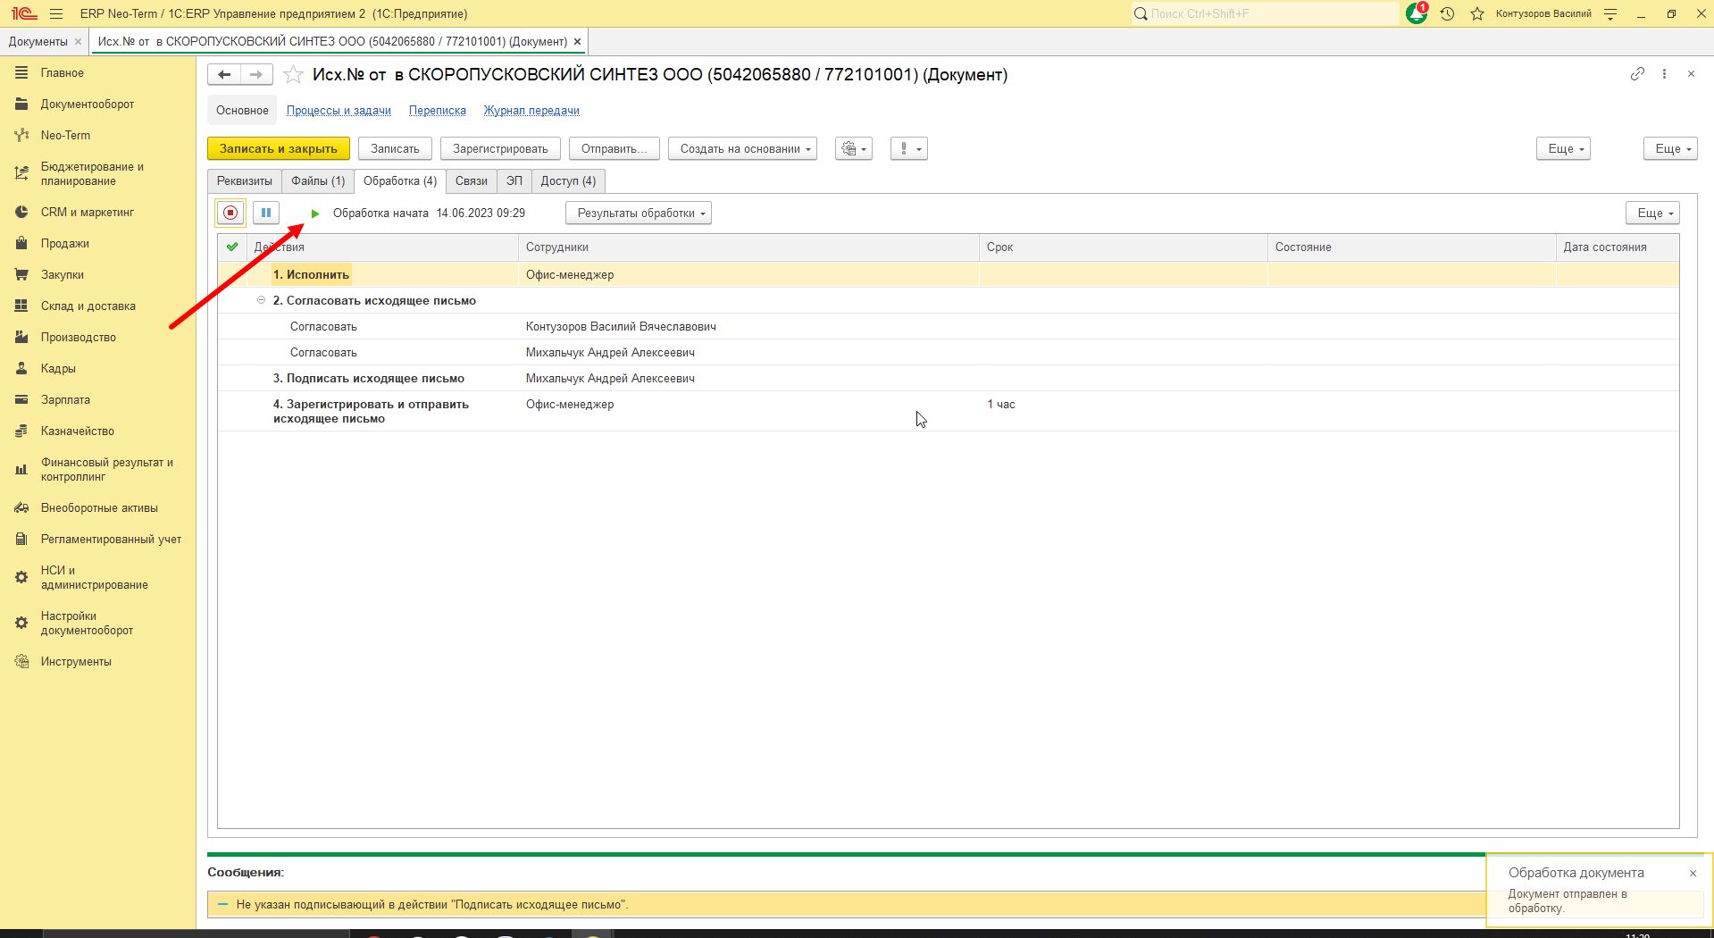This screenshot has width=1714, height=938.
Task: Switch to the Реквизиты tab
Action: point(245,181)
